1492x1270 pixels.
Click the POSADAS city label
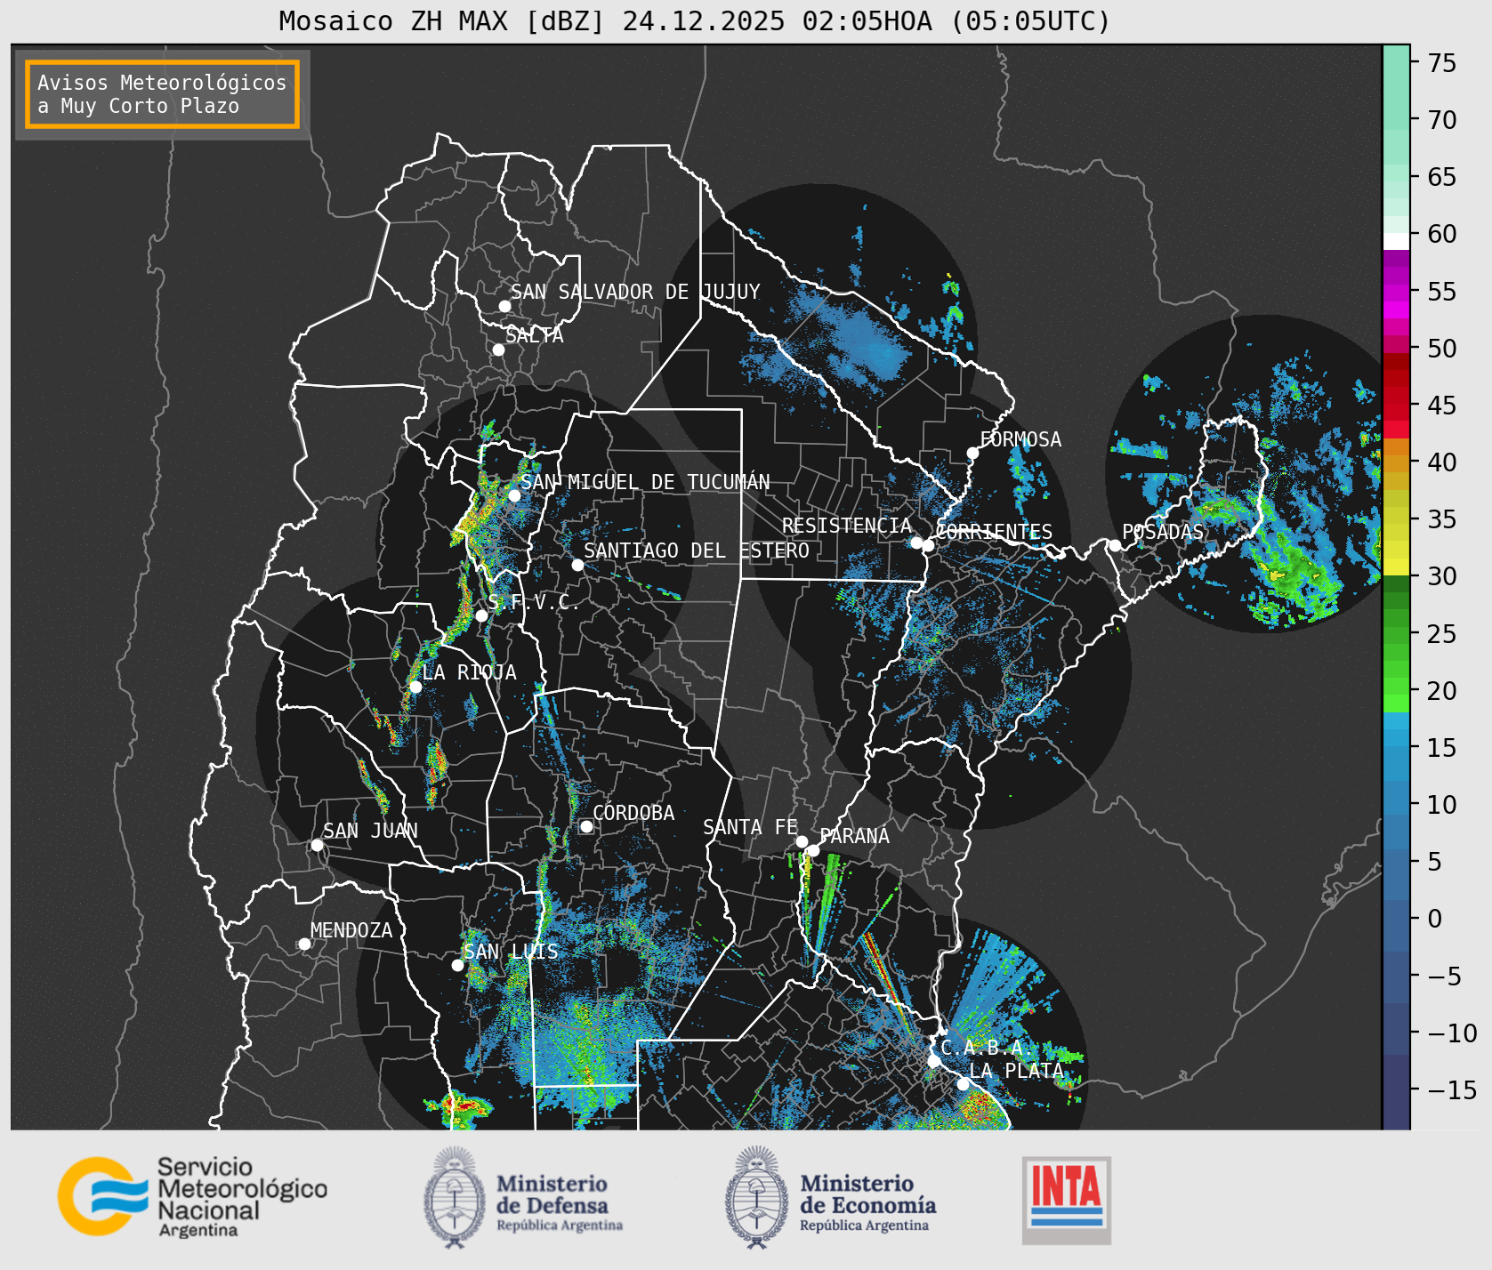coord(1162,532)
